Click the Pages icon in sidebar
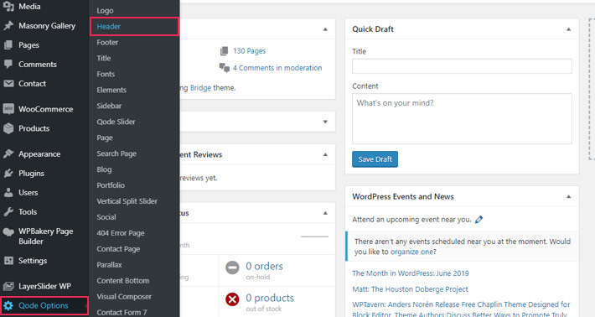 (8, 44)
